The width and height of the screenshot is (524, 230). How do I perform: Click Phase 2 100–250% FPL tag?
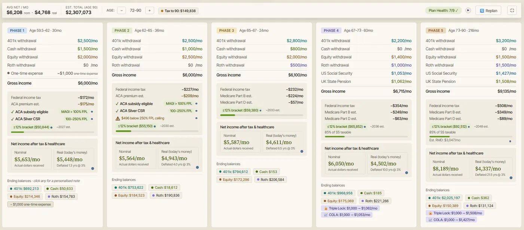click(181, 111)
